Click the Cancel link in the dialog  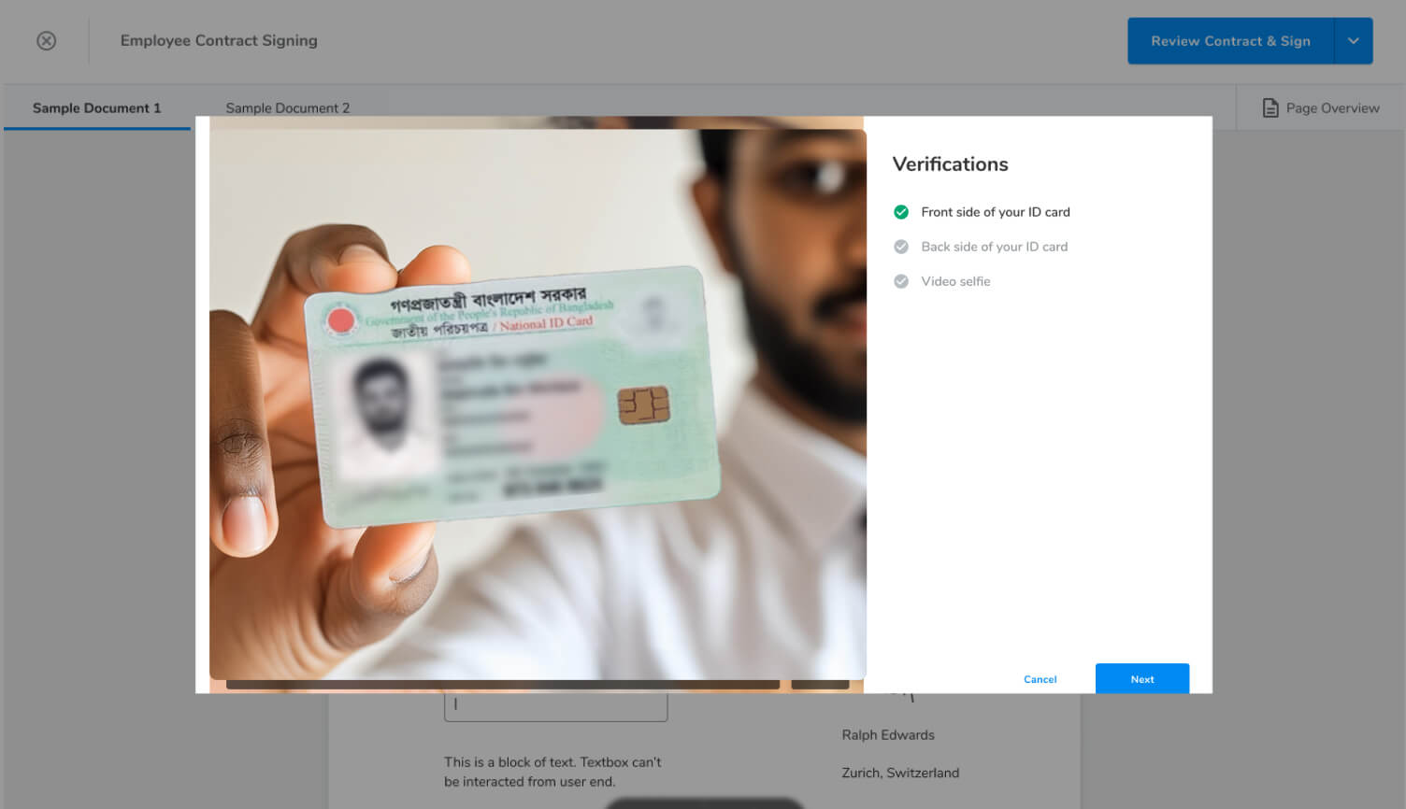click(1040, 679)
